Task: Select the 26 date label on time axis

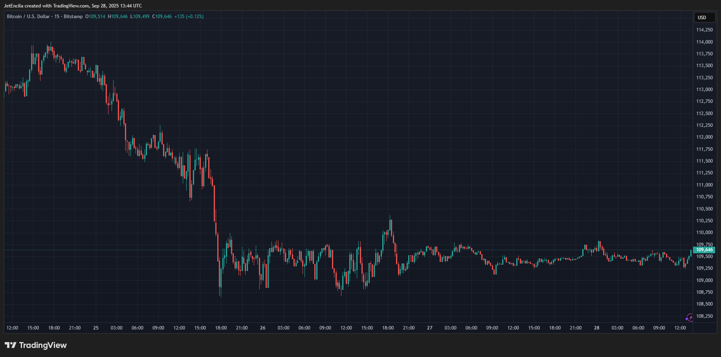Action: click(262, 328)
